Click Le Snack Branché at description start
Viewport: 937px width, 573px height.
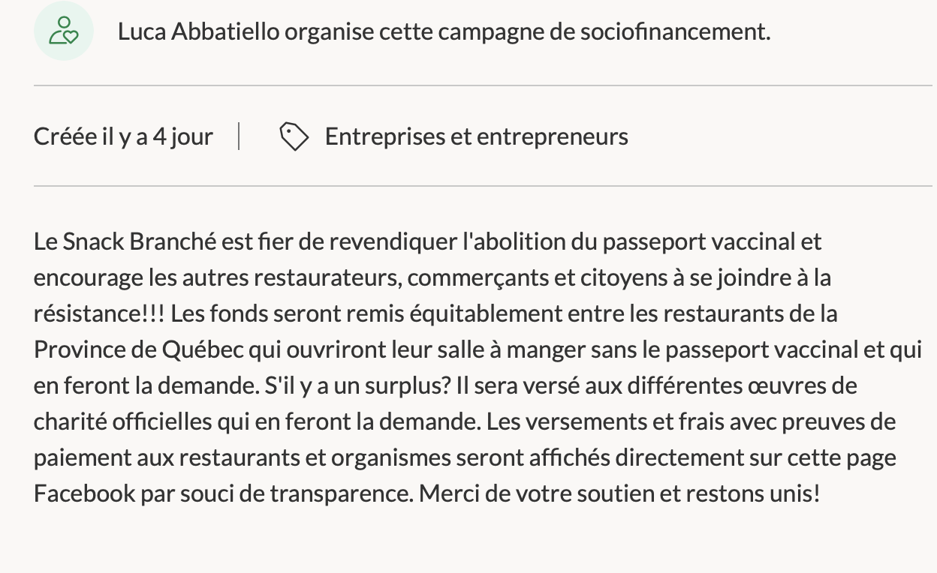pos(125,241)
